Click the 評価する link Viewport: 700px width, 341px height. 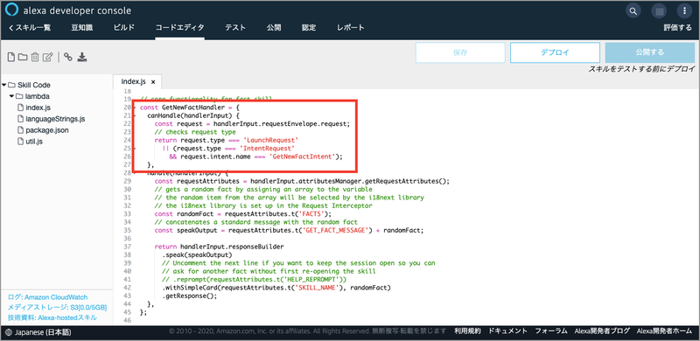(677, 28)
